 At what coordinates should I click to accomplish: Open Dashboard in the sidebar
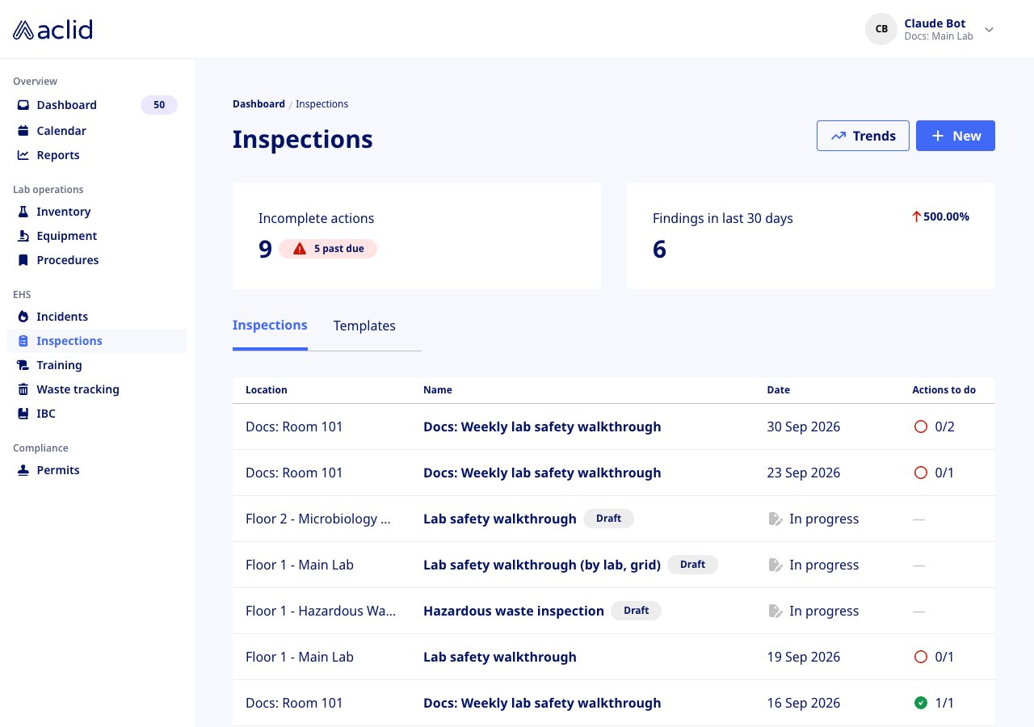(97, 105)
